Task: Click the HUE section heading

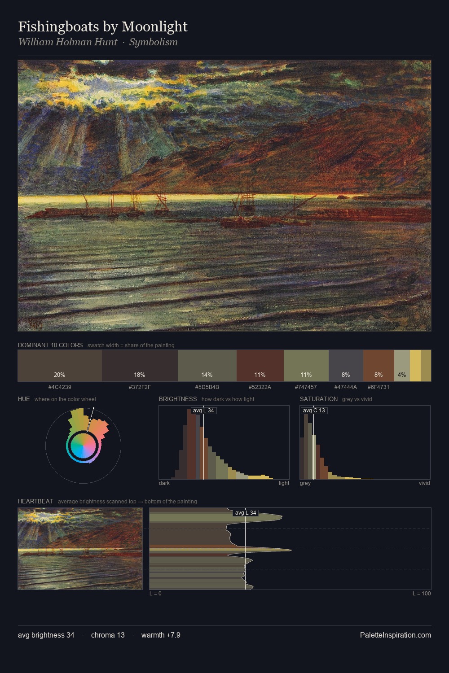Action: (24, 399)
